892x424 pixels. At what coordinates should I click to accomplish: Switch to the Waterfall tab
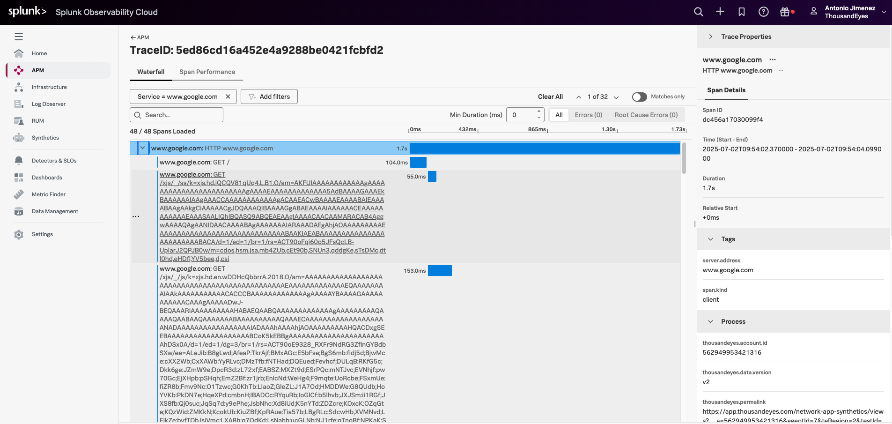tap(151, 72)
